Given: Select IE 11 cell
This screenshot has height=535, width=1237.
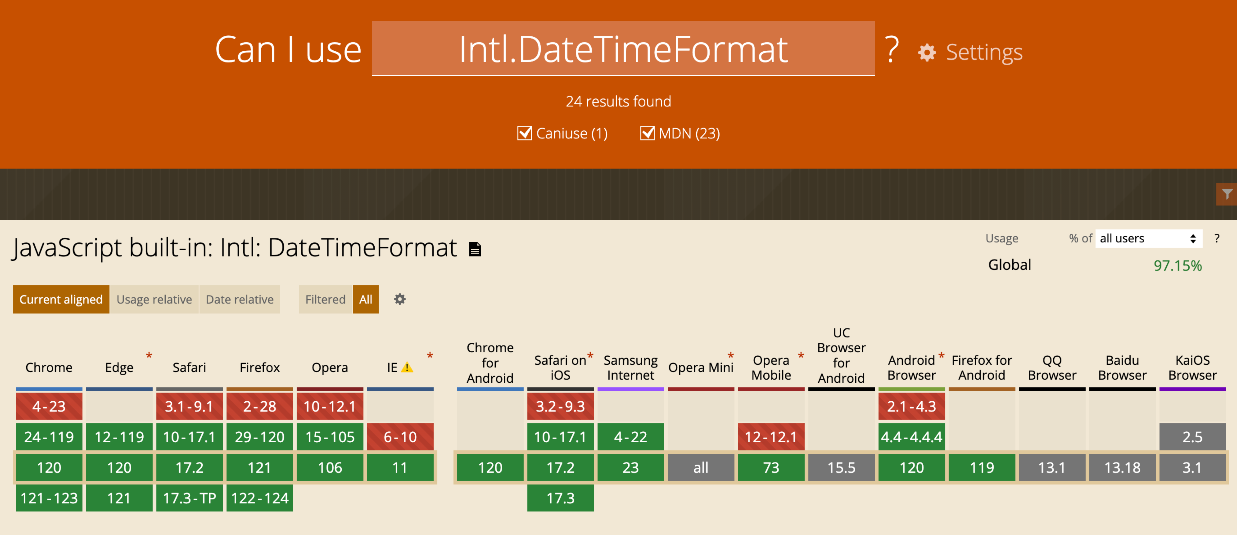Looking at the screenshot, I should tap(400, 467).
